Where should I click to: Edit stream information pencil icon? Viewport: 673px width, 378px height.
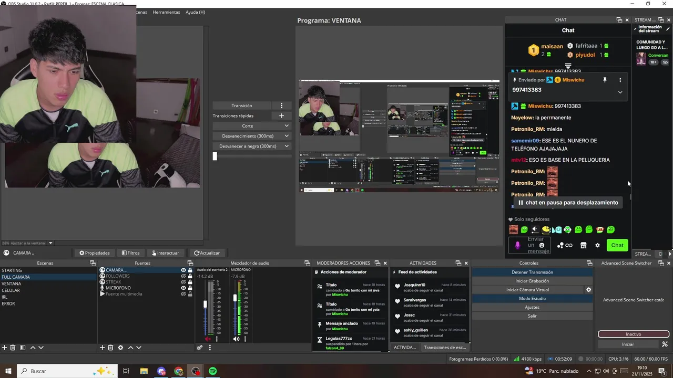668,29
